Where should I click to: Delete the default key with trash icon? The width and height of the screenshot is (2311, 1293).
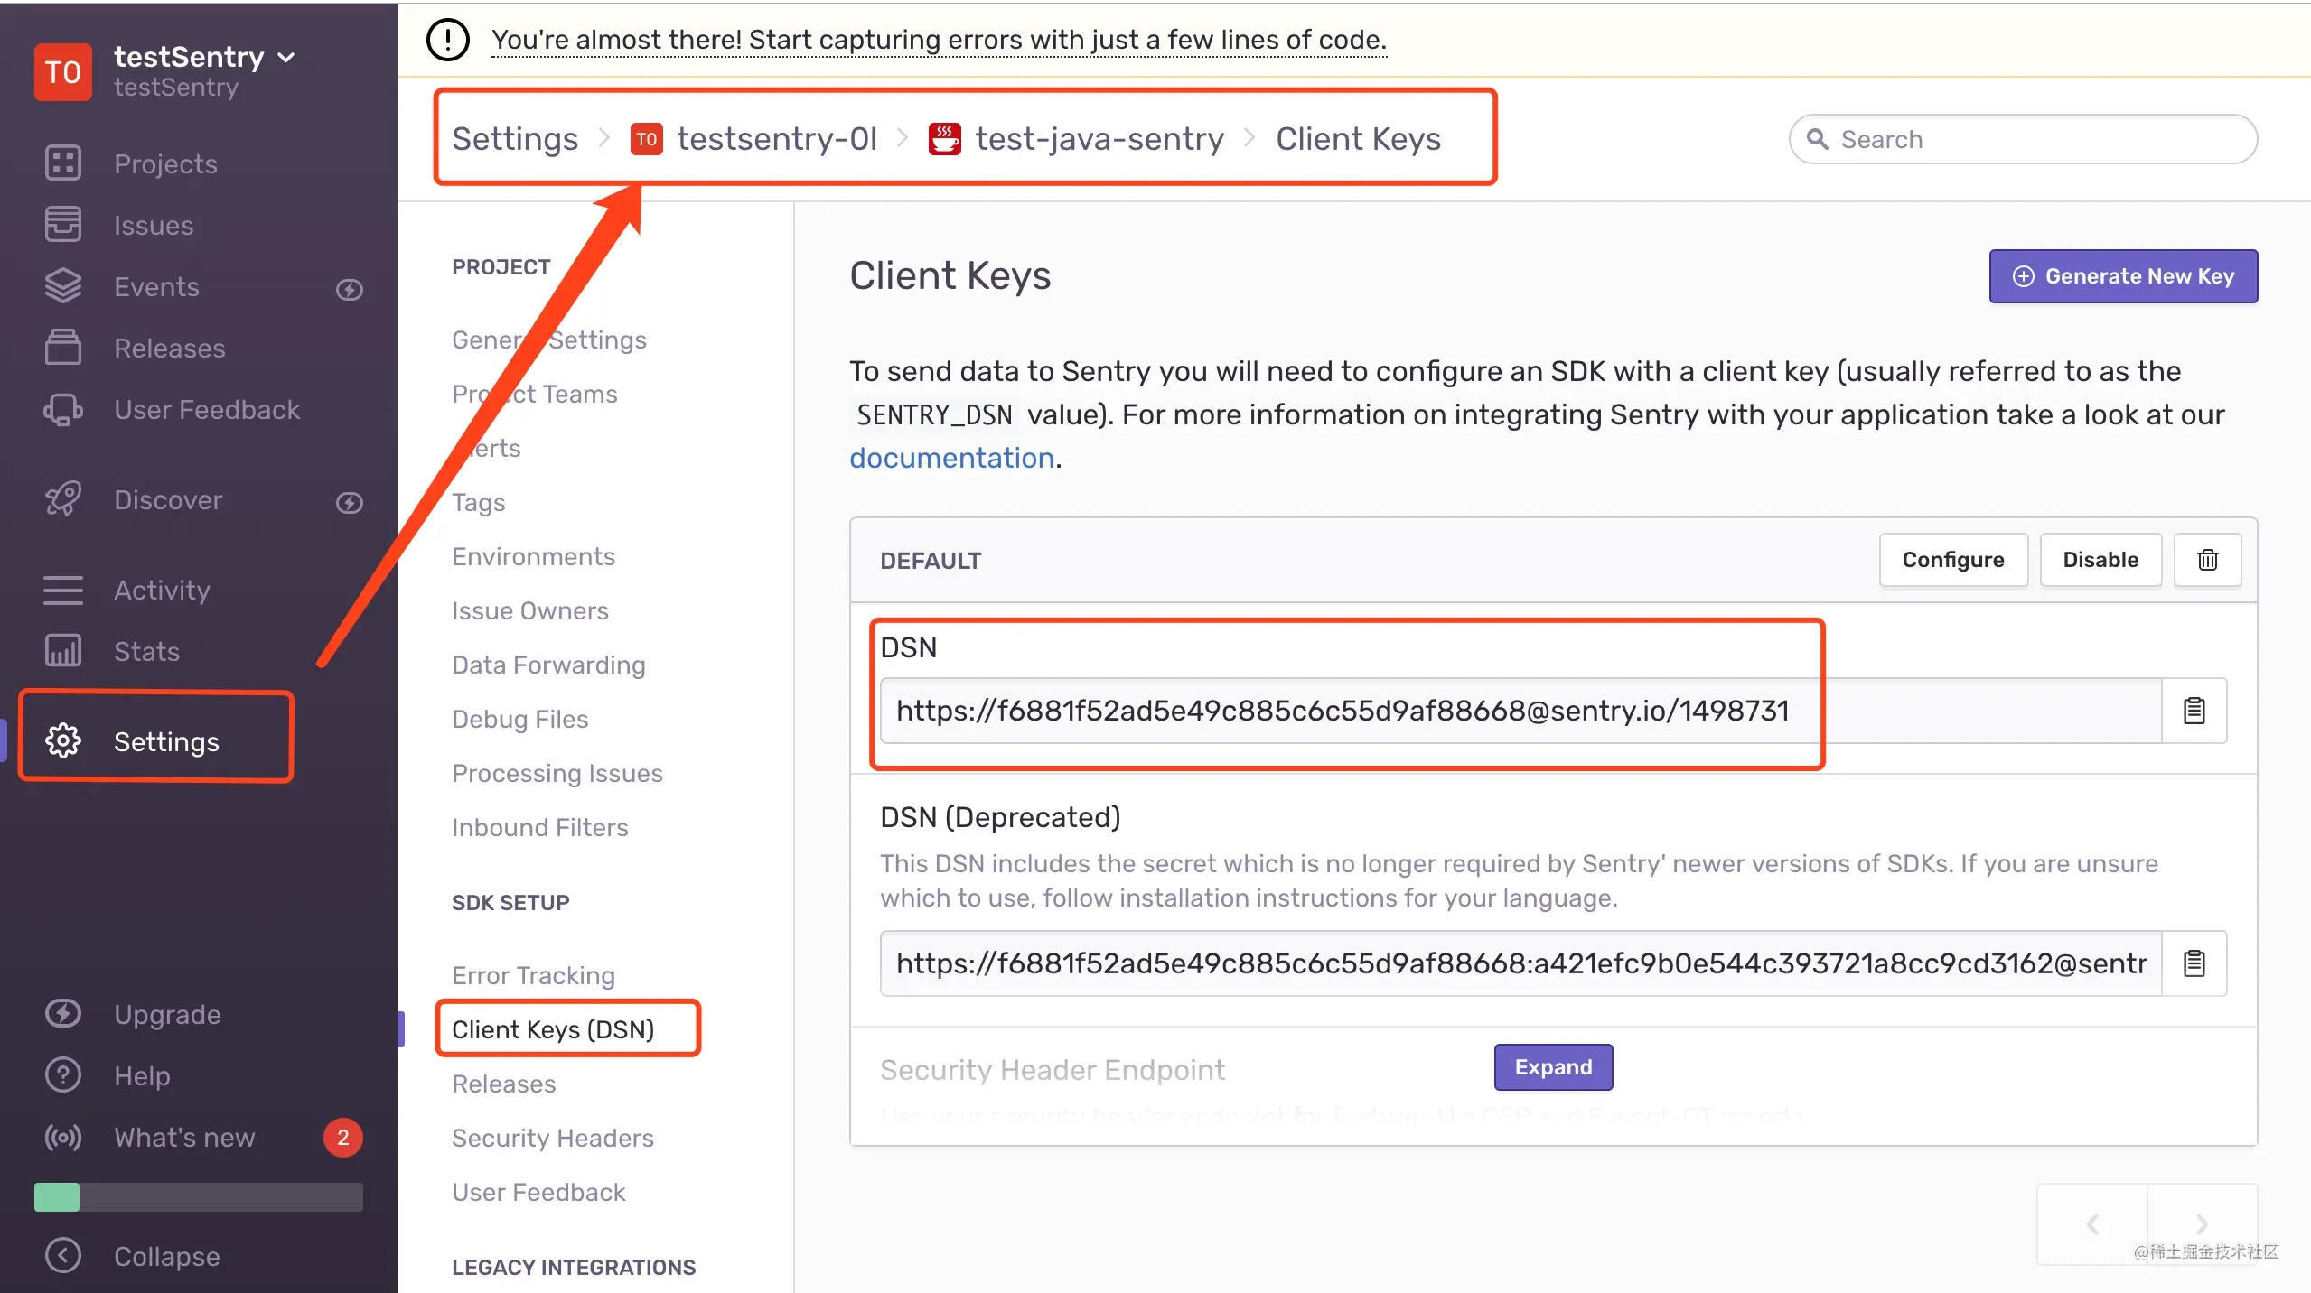tap(2208, 560)
